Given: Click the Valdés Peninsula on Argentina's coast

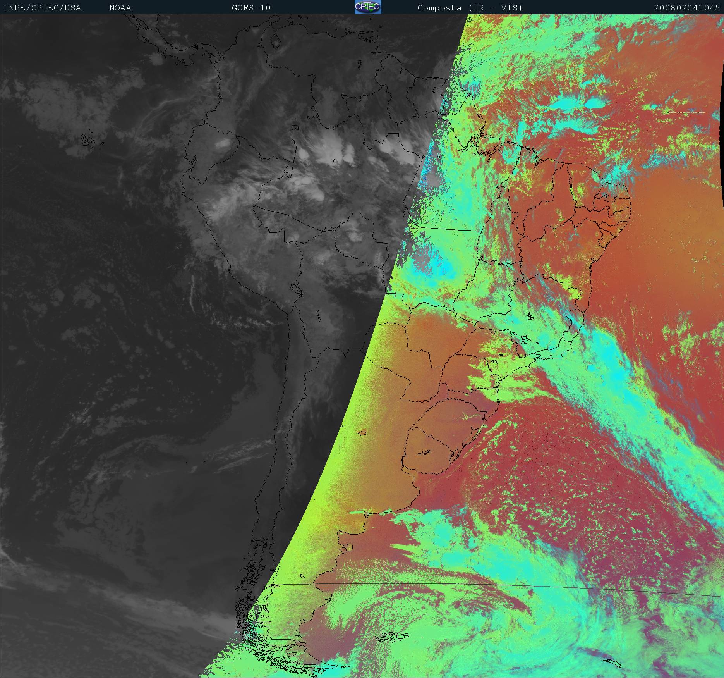Looking at the screenshot, I should point(350,547).
